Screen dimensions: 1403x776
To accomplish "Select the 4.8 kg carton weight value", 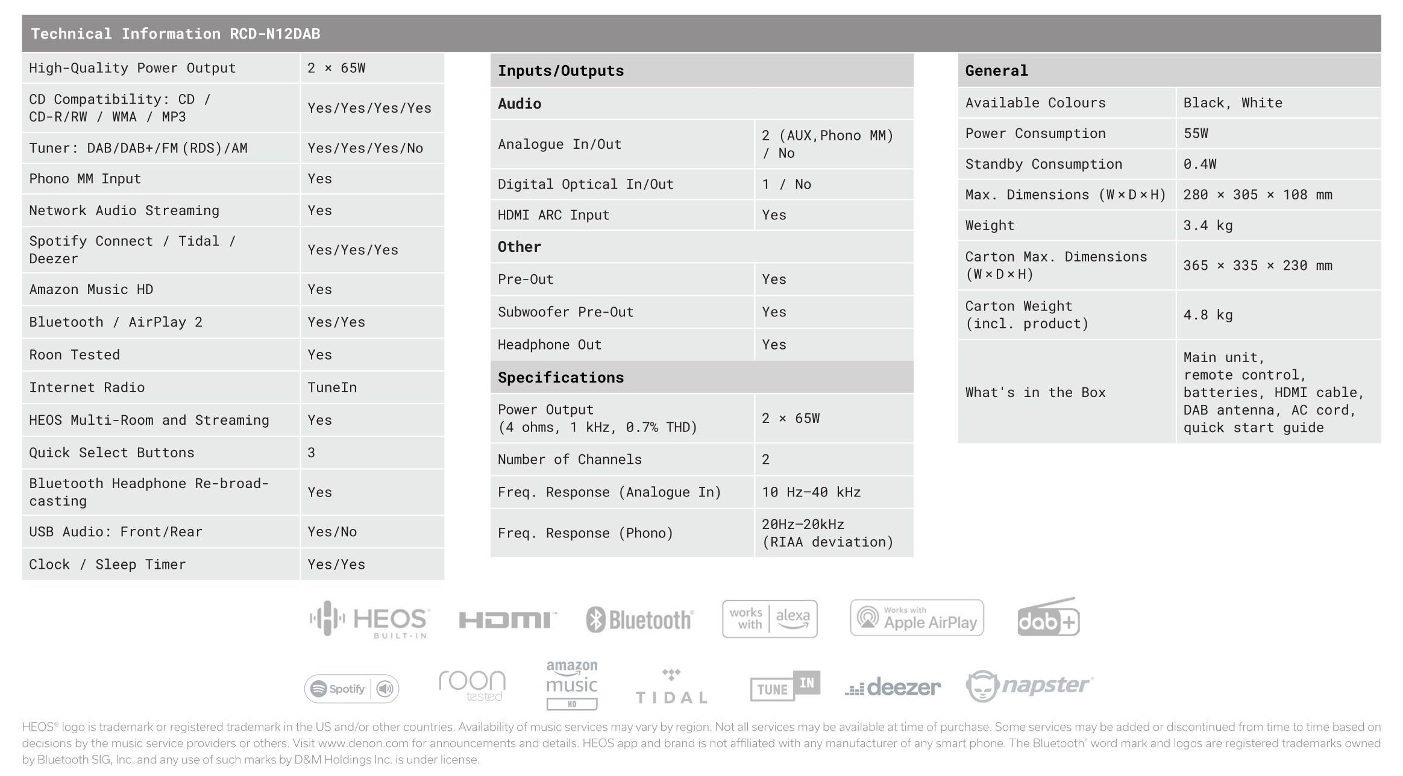I will click(x=1208, y=315).
